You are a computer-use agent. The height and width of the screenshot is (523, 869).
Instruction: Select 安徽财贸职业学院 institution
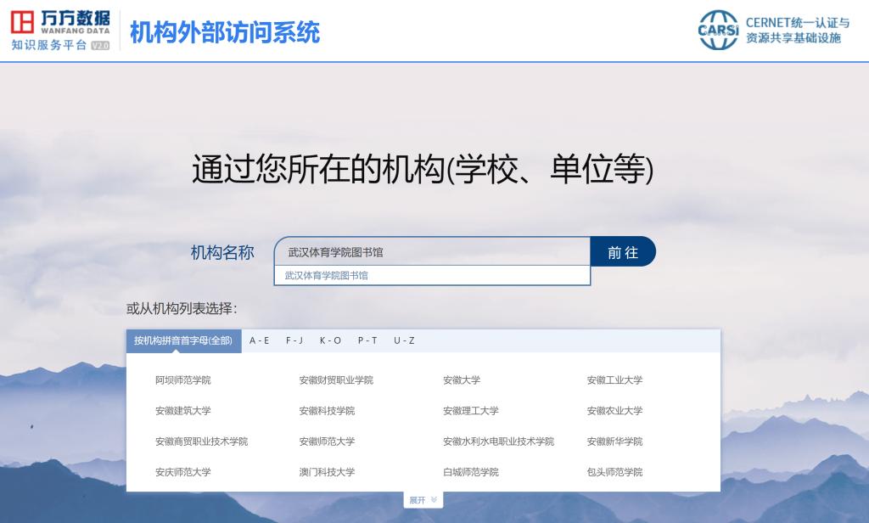[335, 380]
